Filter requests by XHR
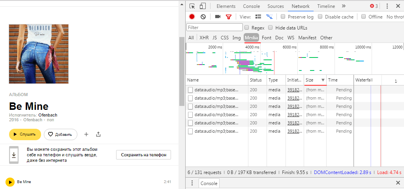Viewport: 404px width, 189px height. pyautogui.click(x=204, y=38)
